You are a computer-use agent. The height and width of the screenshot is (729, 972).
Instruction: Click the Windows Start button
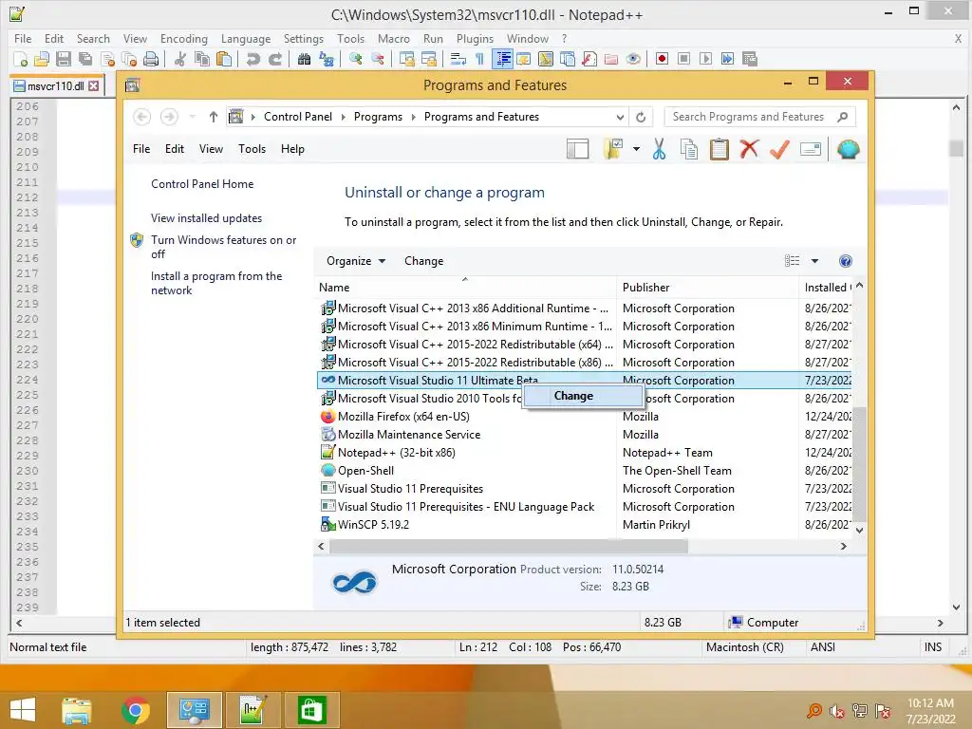pos(23,710)
